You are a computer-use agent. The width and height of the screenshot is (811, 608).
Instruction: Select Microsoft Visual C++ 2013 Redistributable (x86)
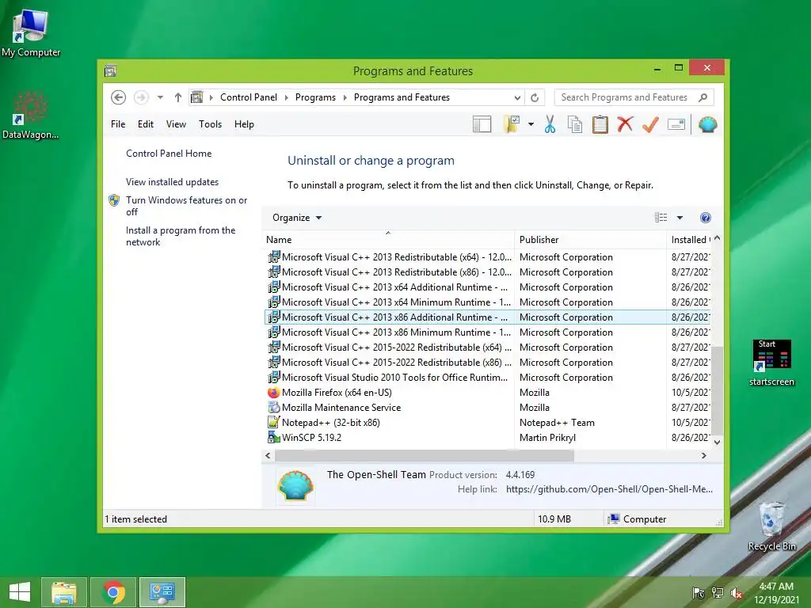(x=487, y=272)
